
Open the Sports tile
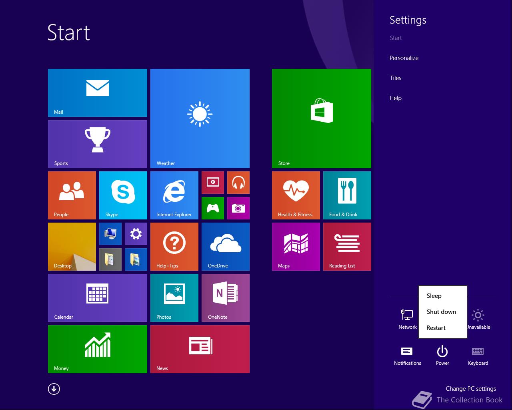(98, 144)
